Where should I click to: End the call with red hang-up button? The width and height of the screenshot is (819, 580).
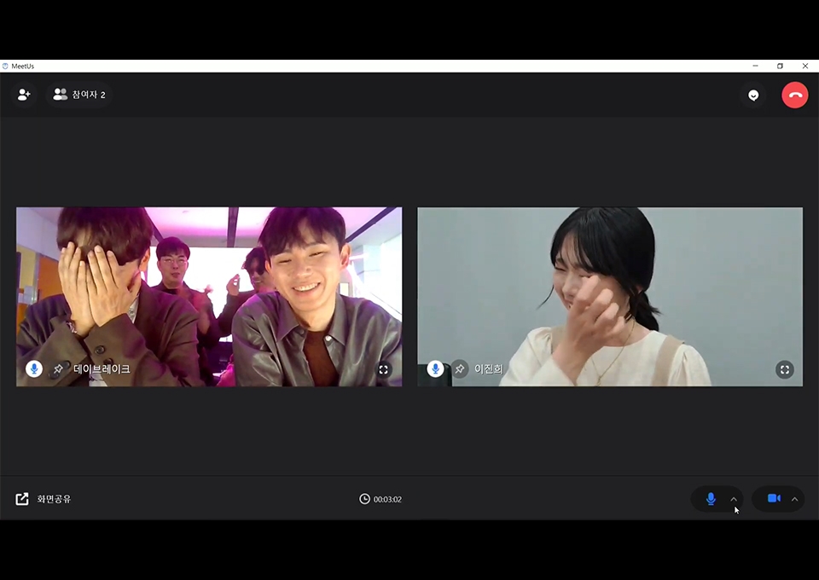[794, 95]
